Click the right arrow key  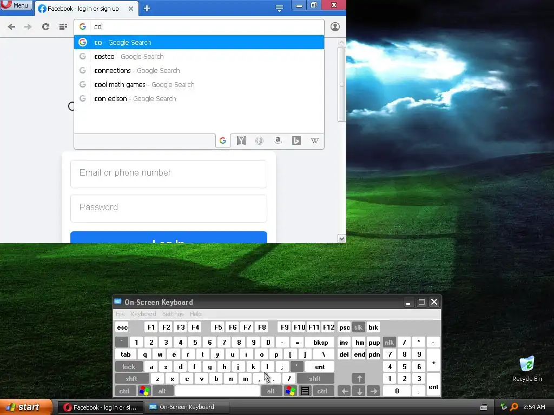point(374,391)
